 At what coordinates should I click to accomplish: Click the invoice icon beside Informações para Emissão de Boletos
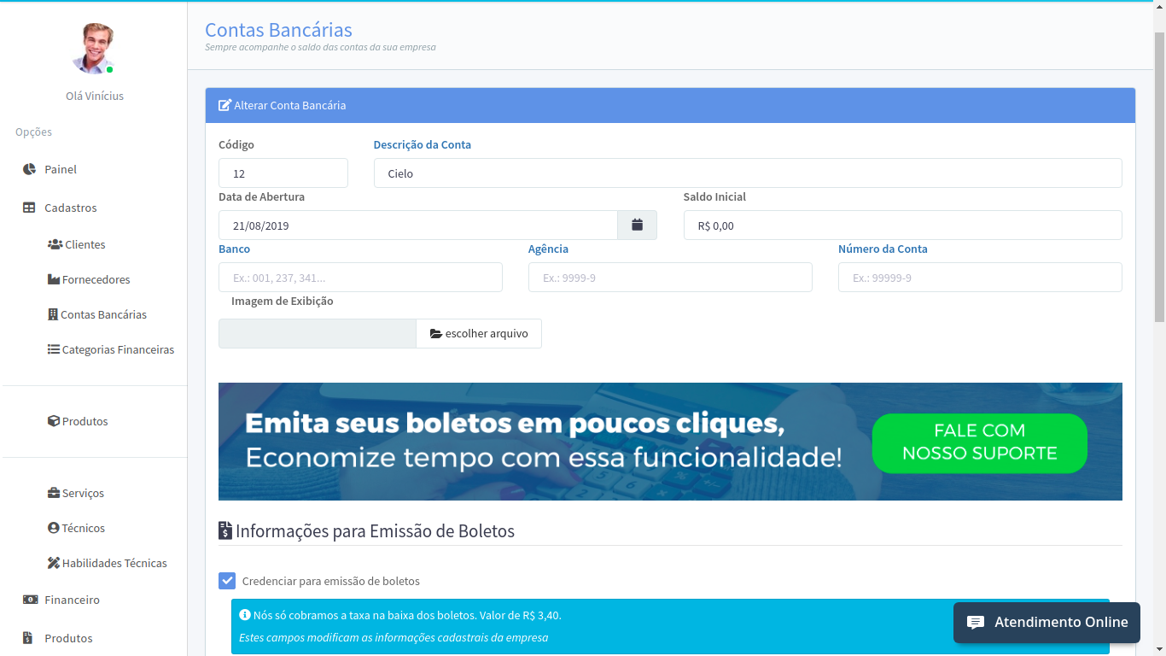click(225, 530)
